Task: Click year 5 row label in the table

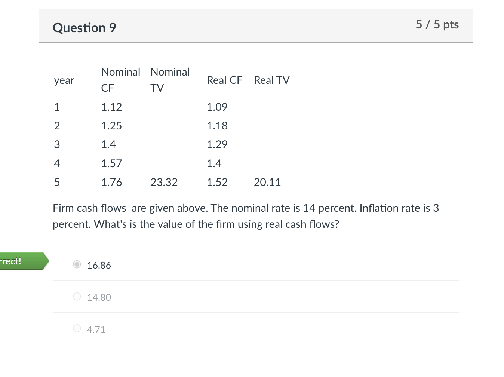Action: 57,182
